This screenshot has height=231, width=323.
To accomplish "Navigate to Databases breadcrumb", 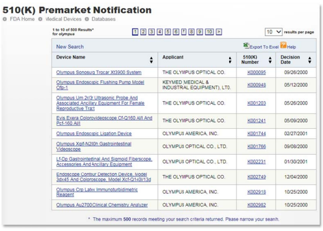I will coord(104,19).
